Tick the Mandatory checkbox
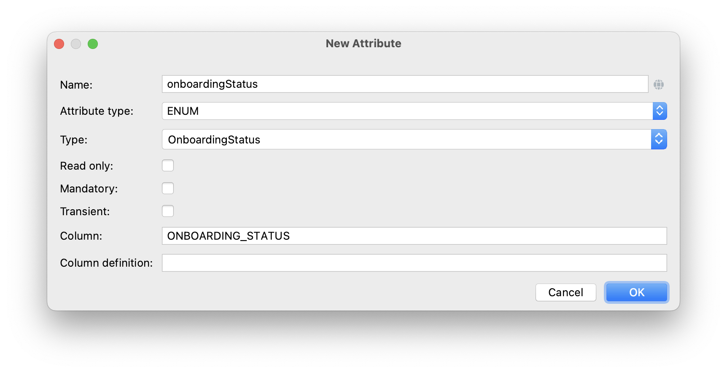The height and width of the screenshot is (373, 727). (168, 188)
